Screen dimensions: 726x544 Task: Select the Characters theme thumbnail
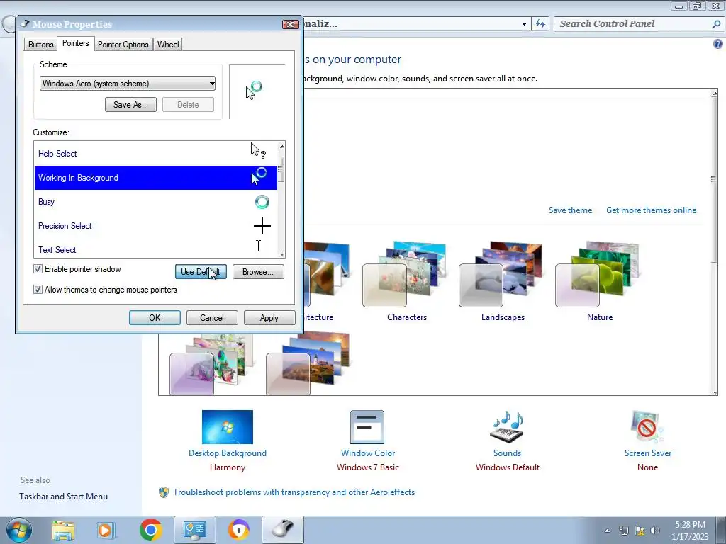[x=405, y=274]
